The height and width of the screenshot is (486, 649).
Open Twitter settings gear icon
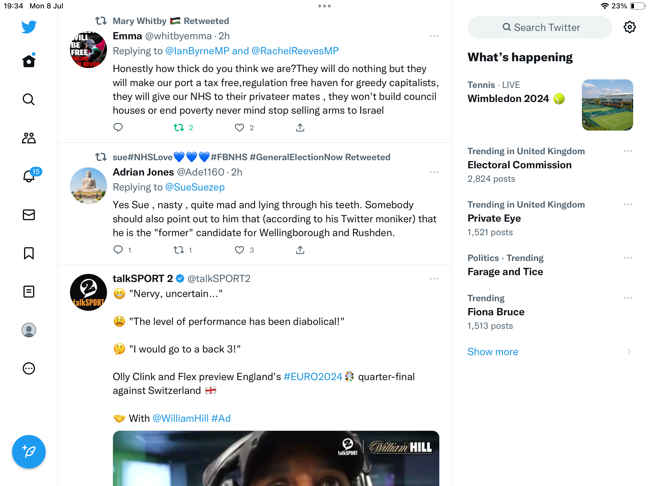tap(629, 27)
